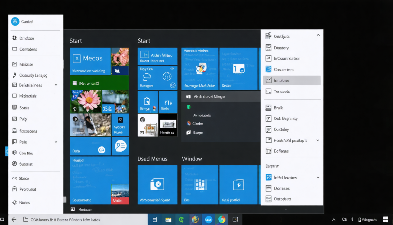The width and height of the screenshot is (393, 225).
Task: Click the Osti Eograrity icon
Action: point(269,118)
